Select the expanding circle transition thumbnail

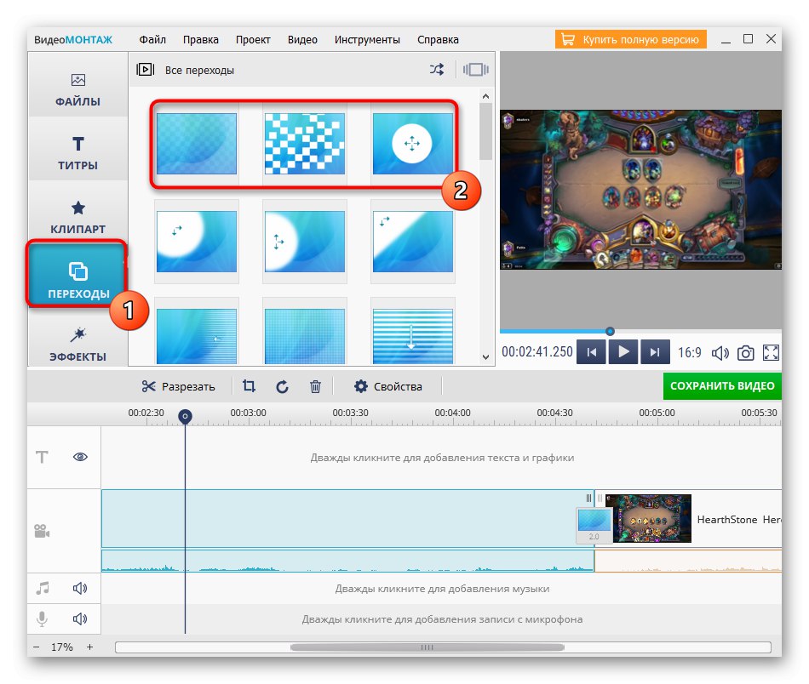click(413, 144)
